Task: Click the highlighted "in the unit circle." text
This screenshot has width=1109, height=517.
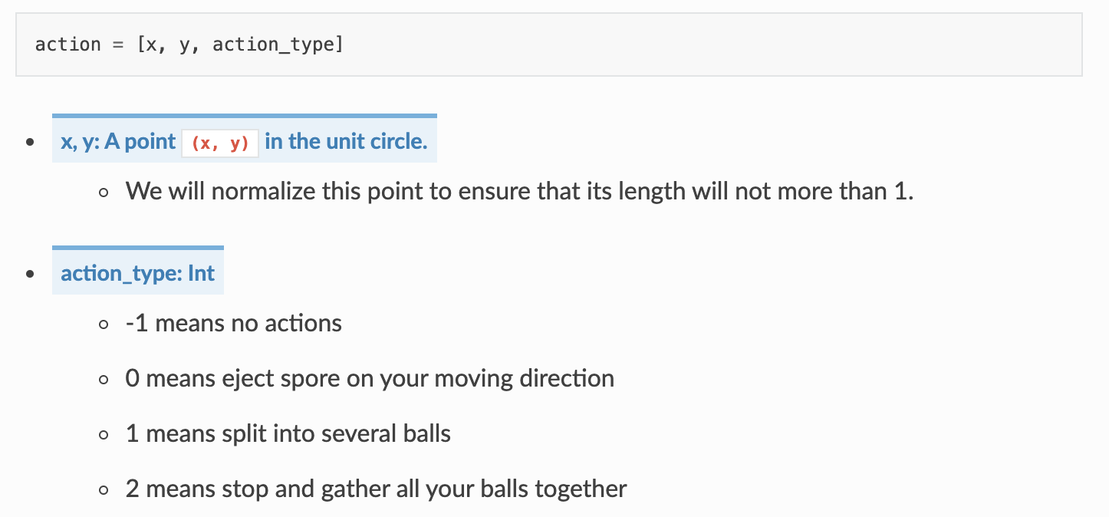Action: [346, 142]
